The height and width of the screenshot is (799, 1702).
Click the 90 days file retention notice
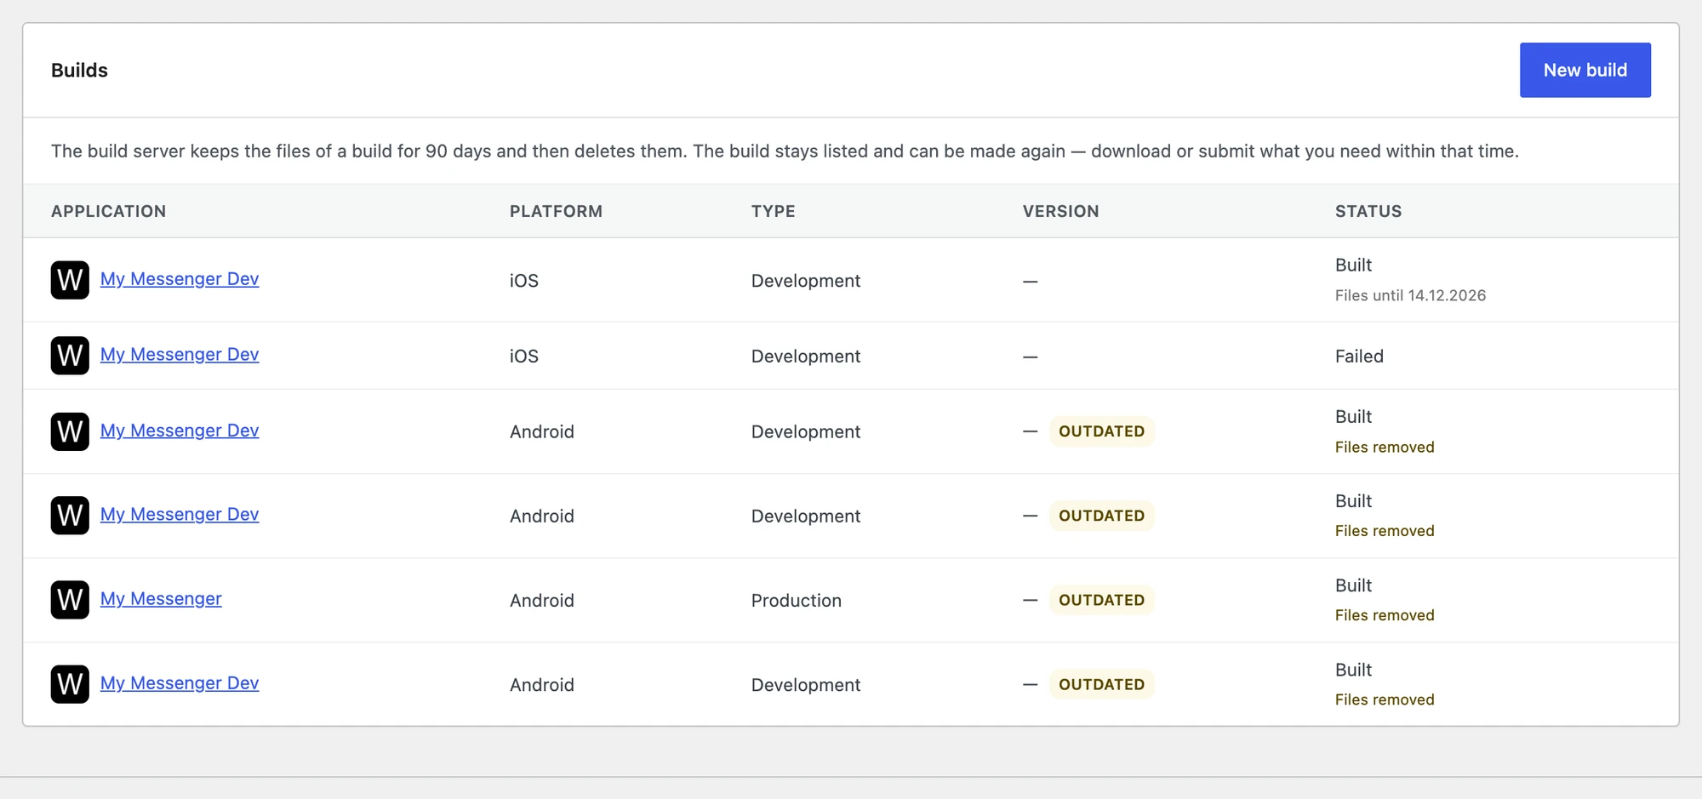pos(785,151)
